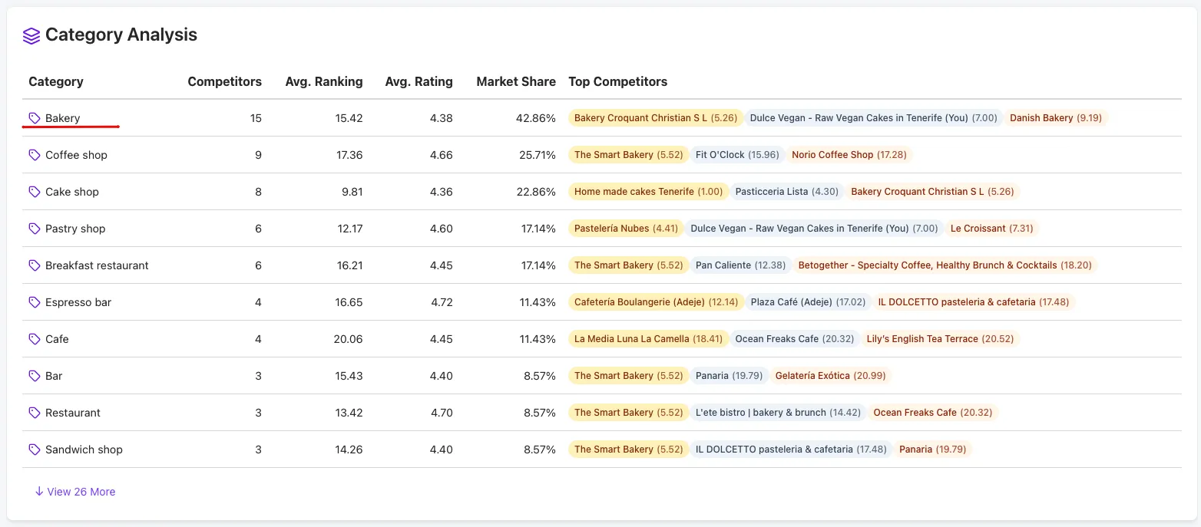1201x527 pixels.
Task: Click the Category column header
Action: (x=56, y=81)
